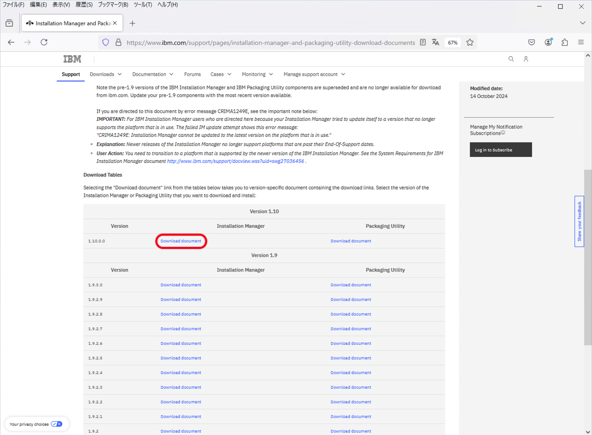Bookmark this page with the star

[470, 42]
